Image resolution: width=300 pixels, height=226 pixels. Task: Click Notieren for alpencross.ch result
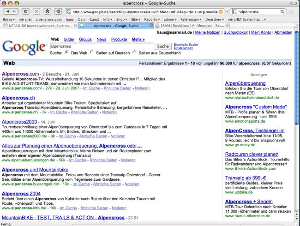coord(109,112)
